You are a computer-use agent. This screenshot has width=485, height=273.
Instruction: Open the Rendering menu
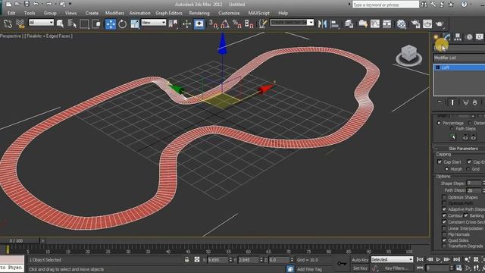199,13
